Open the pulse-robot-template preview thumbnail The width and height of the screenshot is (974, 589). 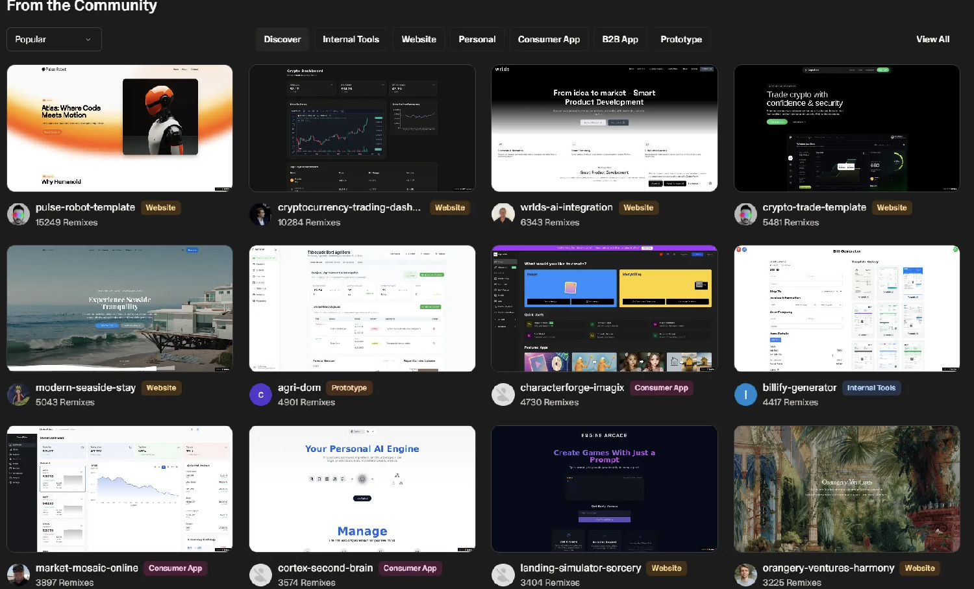pyautogui.click(x=119, y=128)
